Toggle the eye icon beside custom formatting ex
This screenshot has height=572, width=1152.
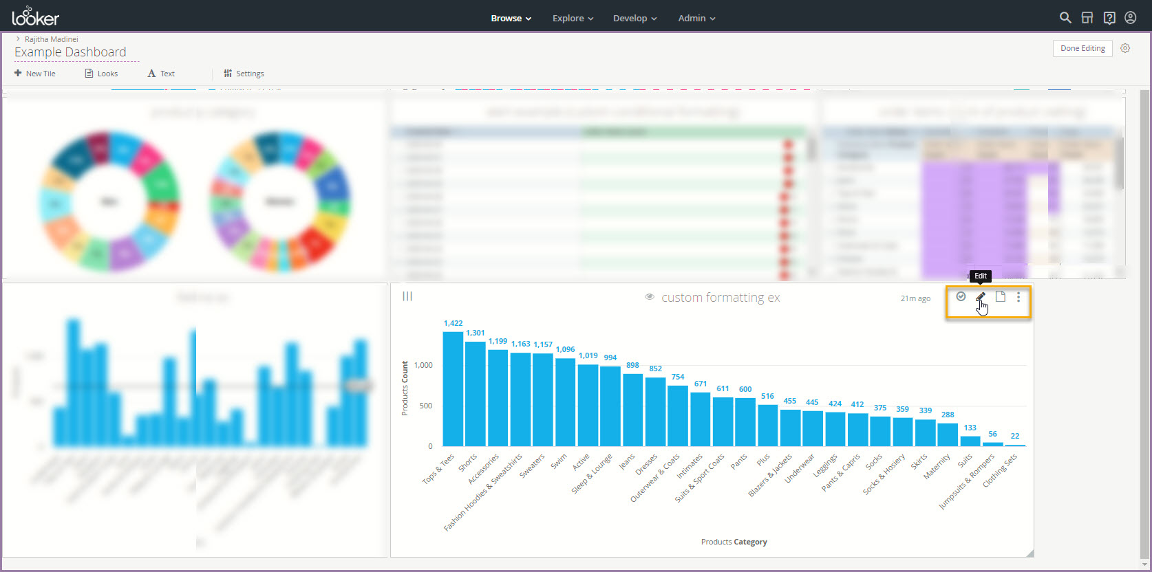coord(649,297)
